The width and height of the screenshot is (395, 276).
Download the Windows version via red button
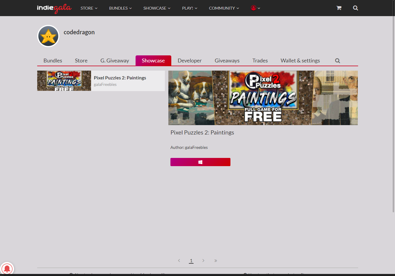tap(200, 162)
